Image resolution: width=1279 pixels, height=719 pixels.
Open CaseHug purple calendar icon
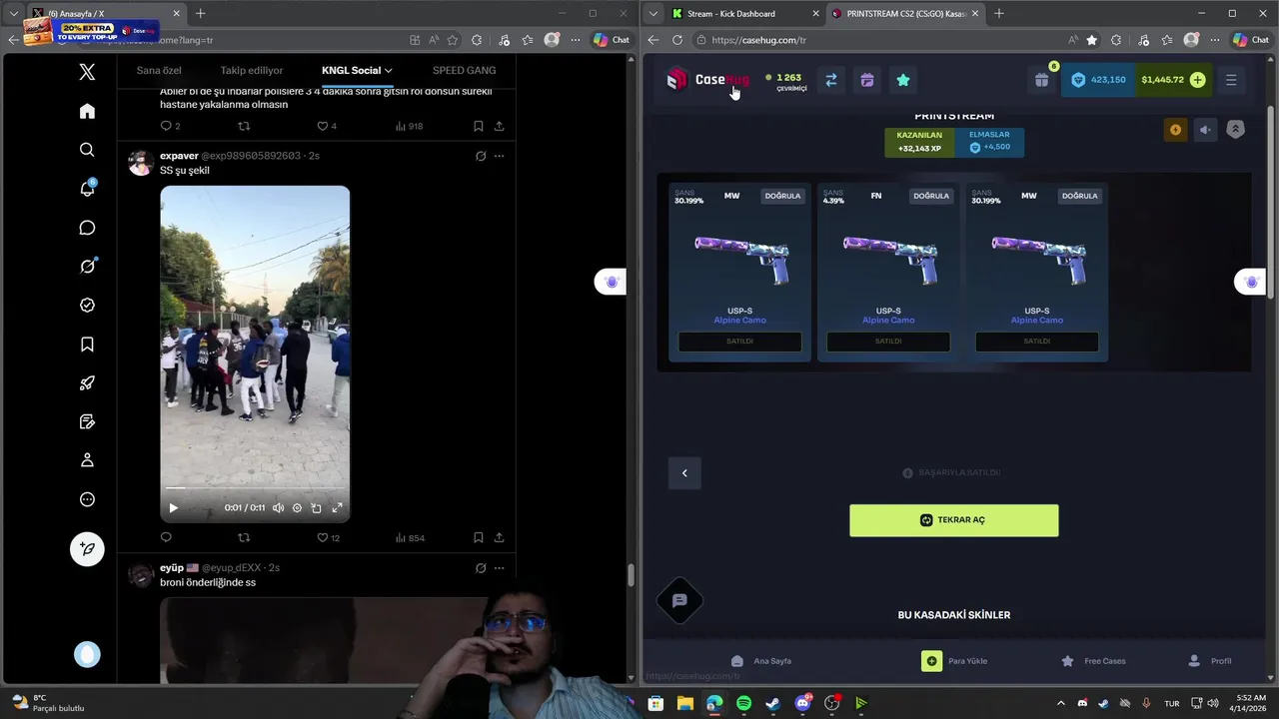click(867, 80)
